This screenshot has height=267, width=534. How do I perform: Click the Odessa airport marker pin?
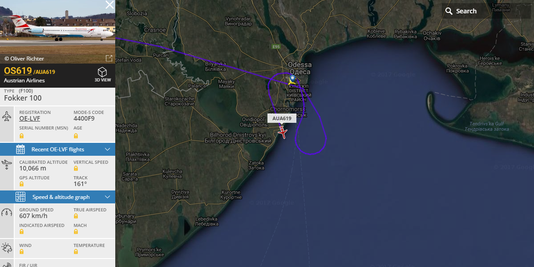292,79
